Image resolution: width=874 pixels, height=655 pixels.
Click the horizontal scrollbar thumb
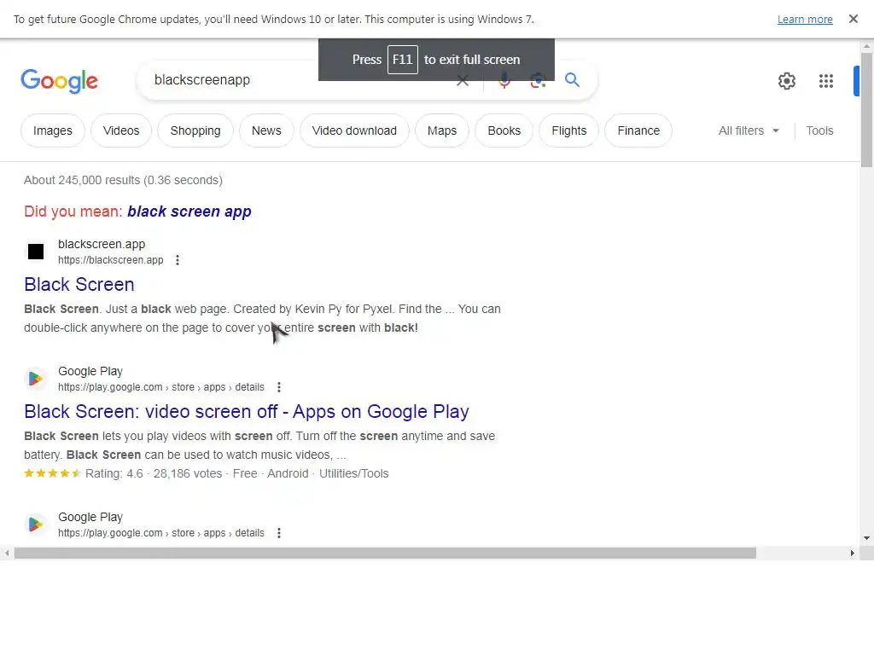pyautogui.click(x=385, y=553)
